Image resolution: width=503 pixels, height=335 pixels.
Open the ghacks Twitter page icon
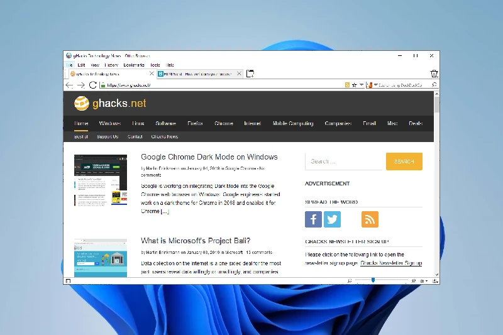tap(332, 219)
